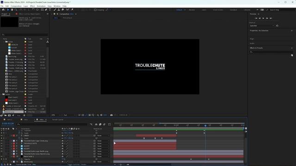Expand the LINUX layer properties
Viewport: 296px width, 166px height.
(x=12, y=136)
